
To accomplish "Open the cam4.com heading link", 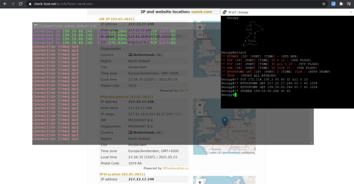I will coord(201,11).
